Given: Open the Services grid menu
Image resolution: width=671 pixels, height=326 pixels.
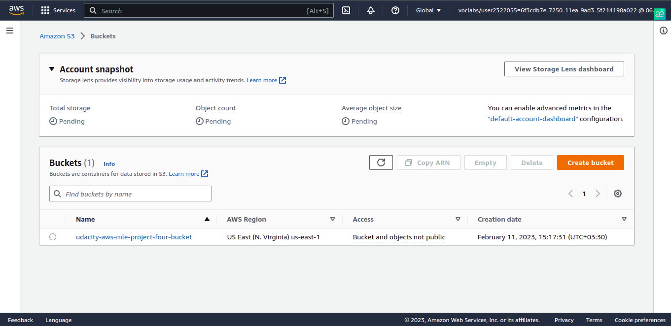Looking at the screenshot, I should [x=45, y=10].
